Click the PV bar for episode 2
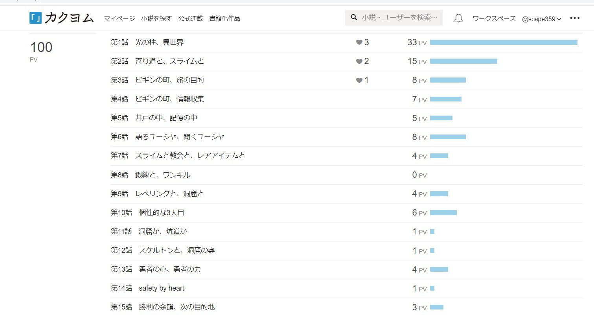The width and height of the screenshot is (594, 315). 463,61
